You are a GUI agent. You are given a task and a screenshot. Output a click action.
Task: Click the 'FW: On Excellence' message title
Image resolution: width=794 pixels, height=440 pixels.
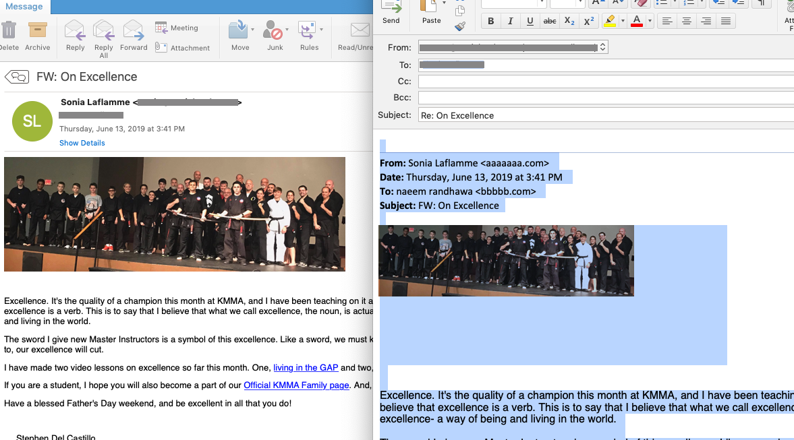click(x=86, y=77)
